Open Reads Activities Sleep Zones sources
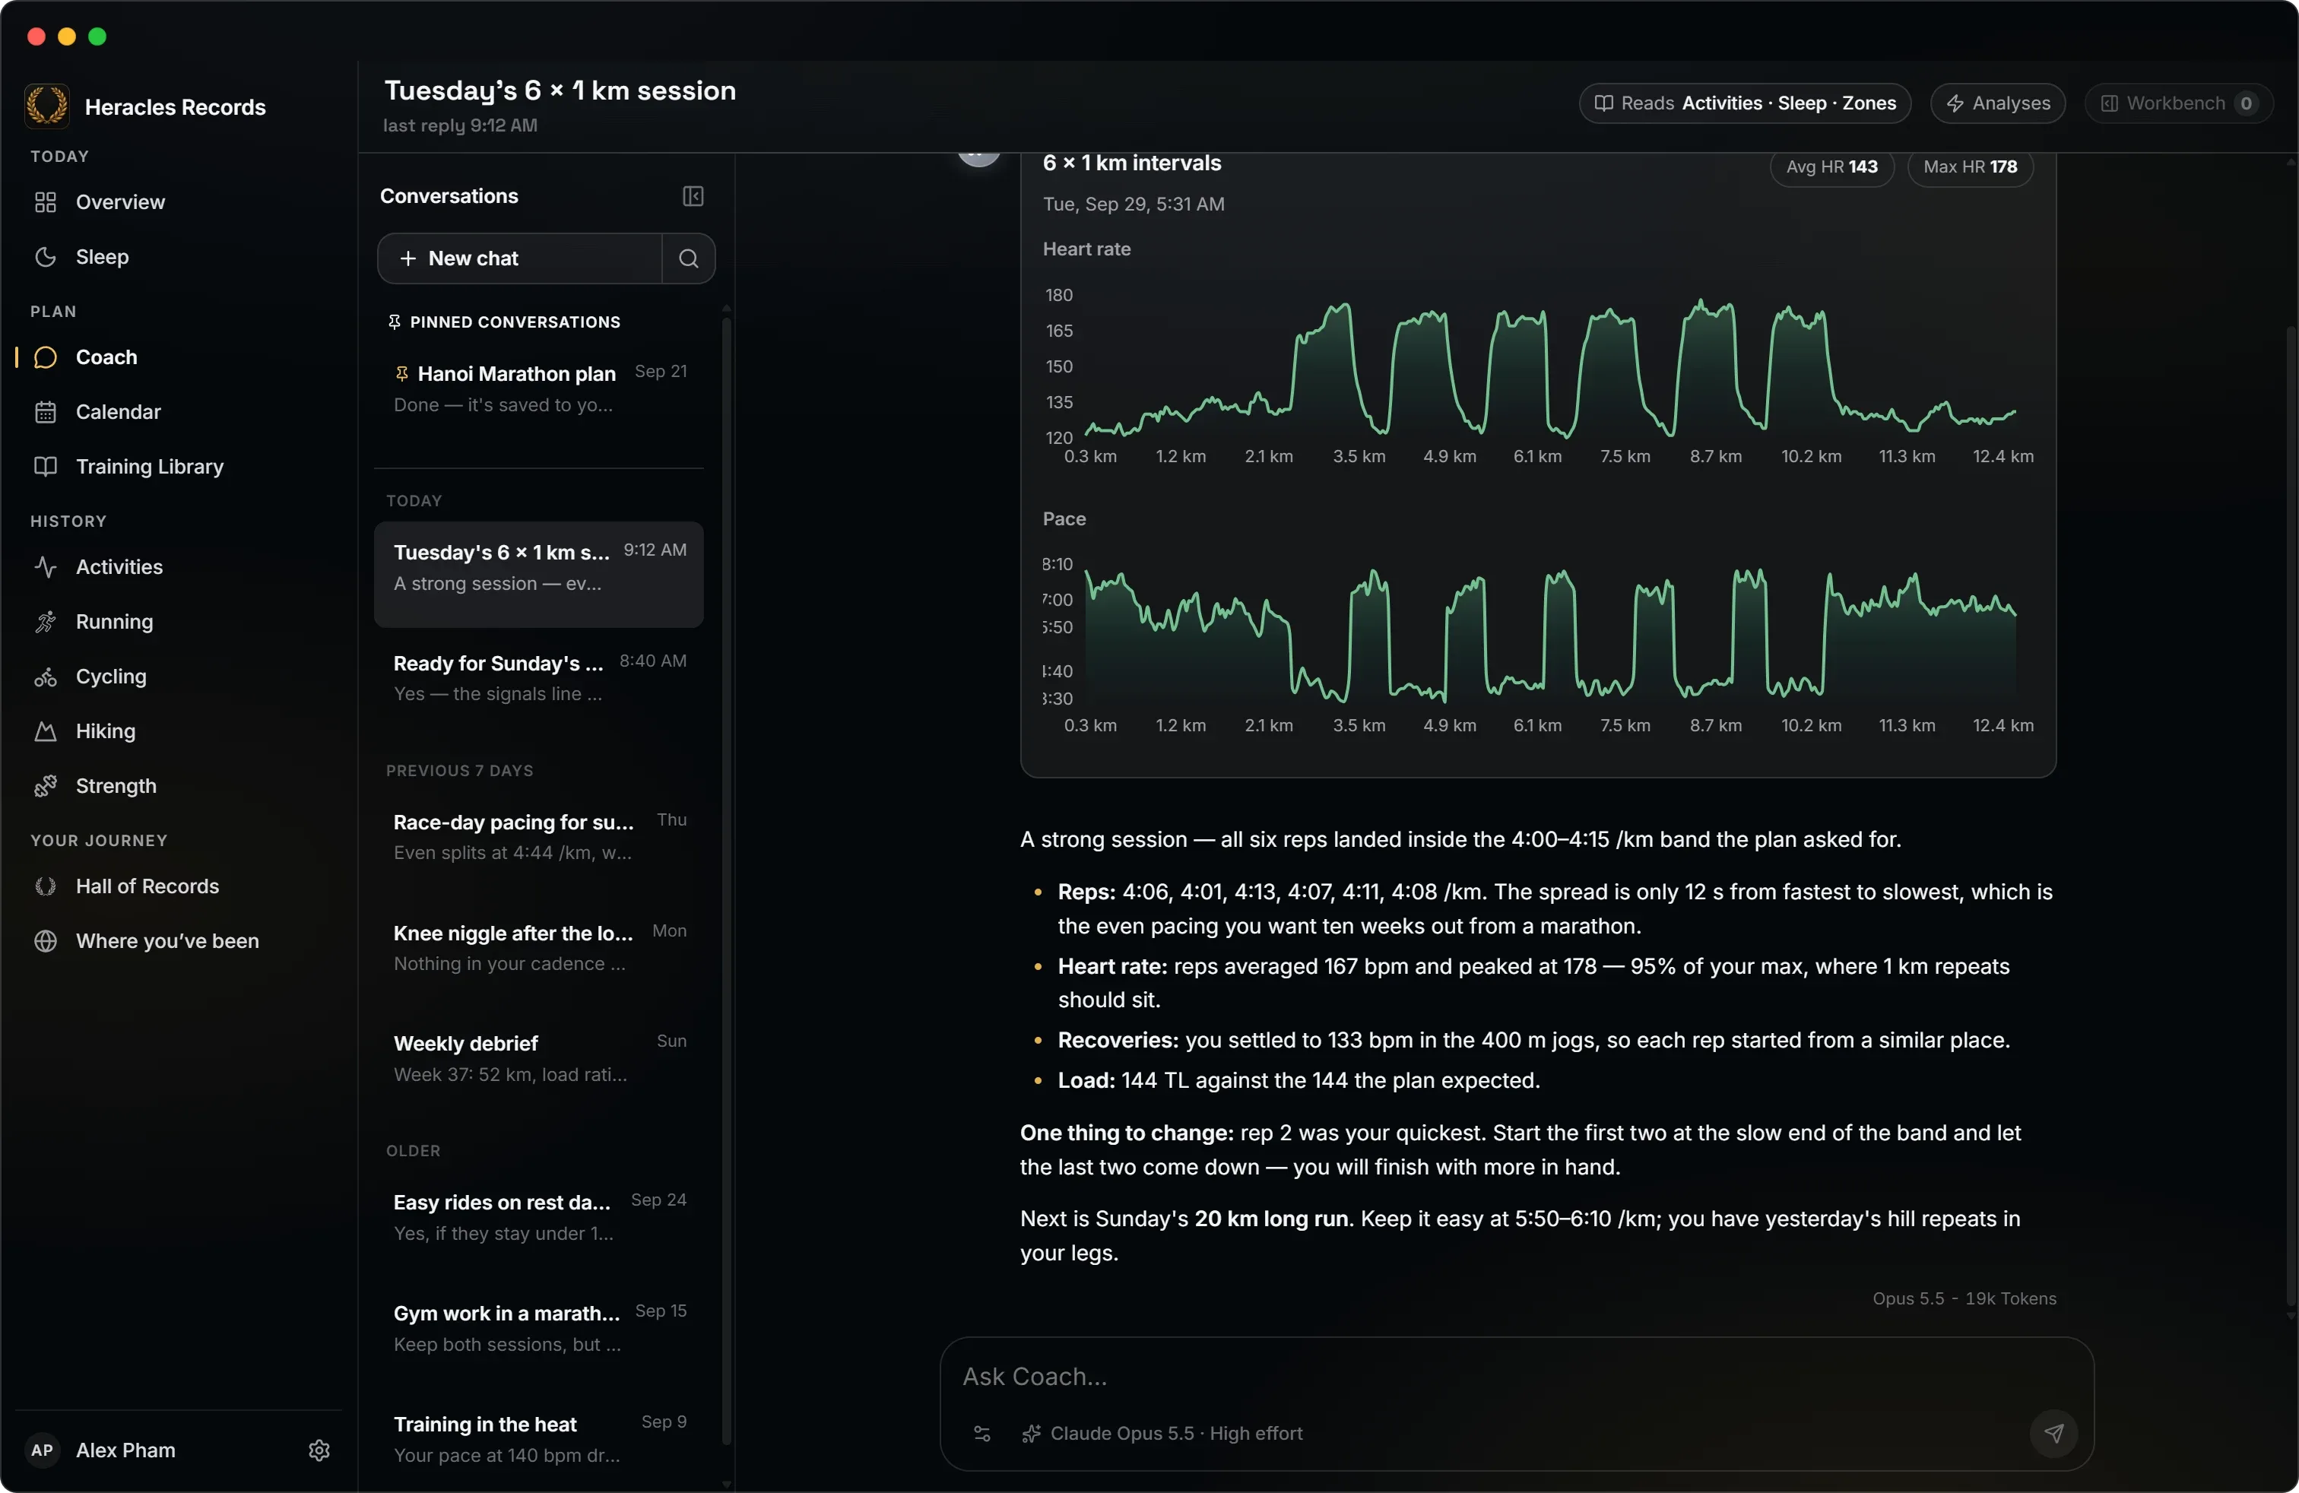 pos(1745,103)
